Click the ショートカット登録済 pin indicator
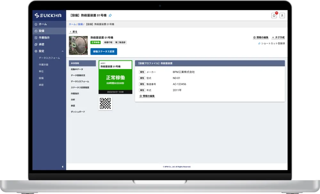The image size is (320, 194). click(271, 43)
